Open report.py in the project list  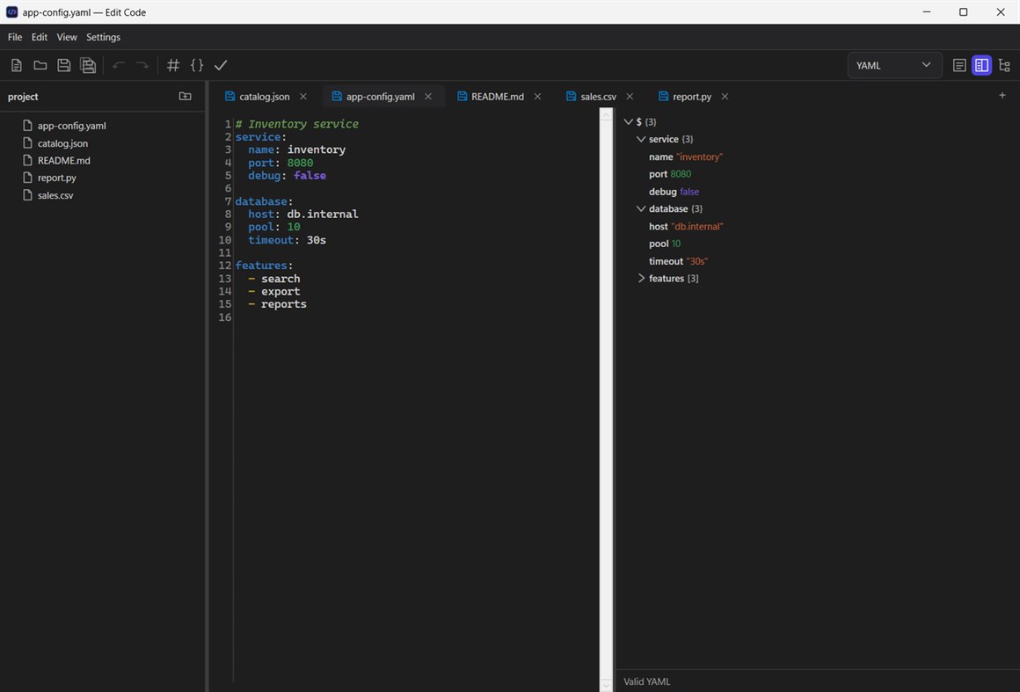56,178
